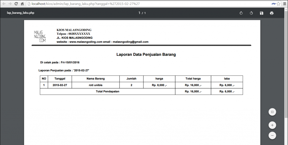The width and height of the screenshot is (288, 145).
Task: Click page number 1 field
Action: coord(140,13)
